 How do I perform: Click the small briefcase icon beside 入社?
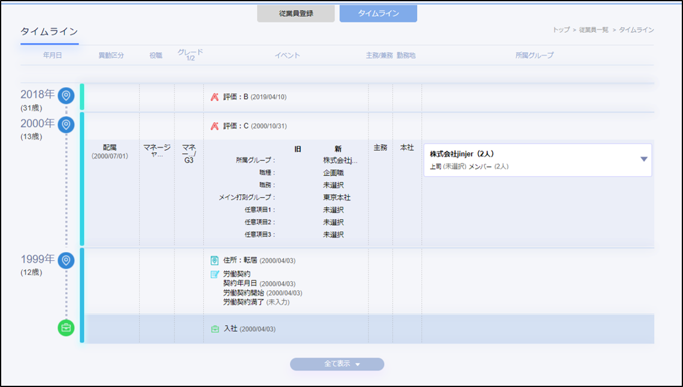click(215, 329)
